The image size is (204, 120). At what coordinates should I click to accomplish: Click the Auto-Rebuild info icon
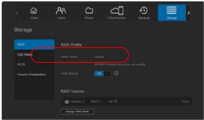(x=116, y=73)
